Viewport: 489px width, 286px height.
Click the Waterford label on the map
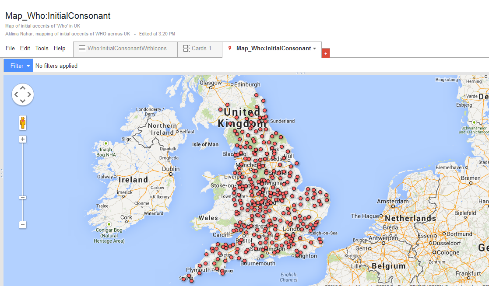(x=153, y=213)
